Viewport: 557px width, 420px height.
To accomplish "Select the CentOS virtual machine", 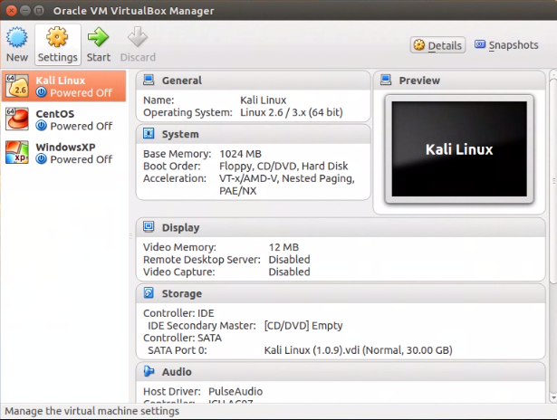I will 64,119.
